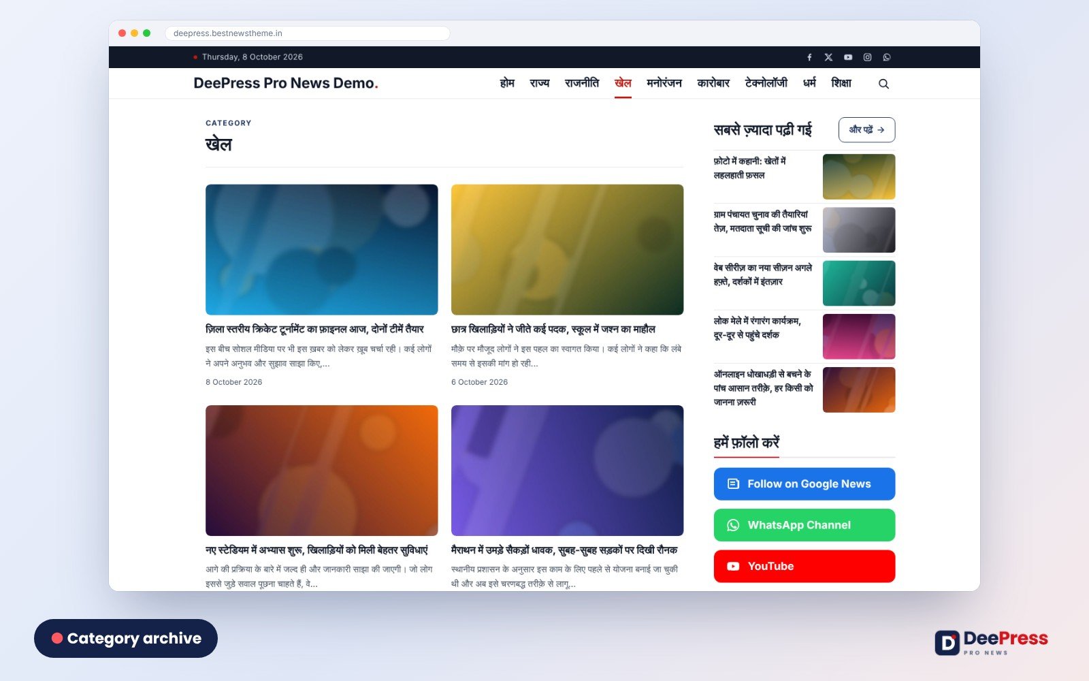
Task: Open sidebar story फ़ोटो में कहानी
Action: coord(749,168)
